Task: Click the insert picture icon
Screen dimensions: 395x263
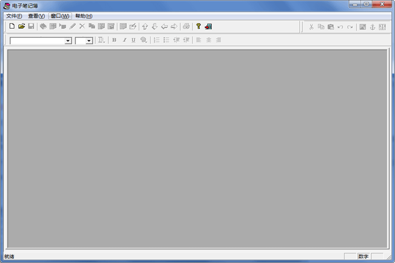Action: tap(362, 27)
